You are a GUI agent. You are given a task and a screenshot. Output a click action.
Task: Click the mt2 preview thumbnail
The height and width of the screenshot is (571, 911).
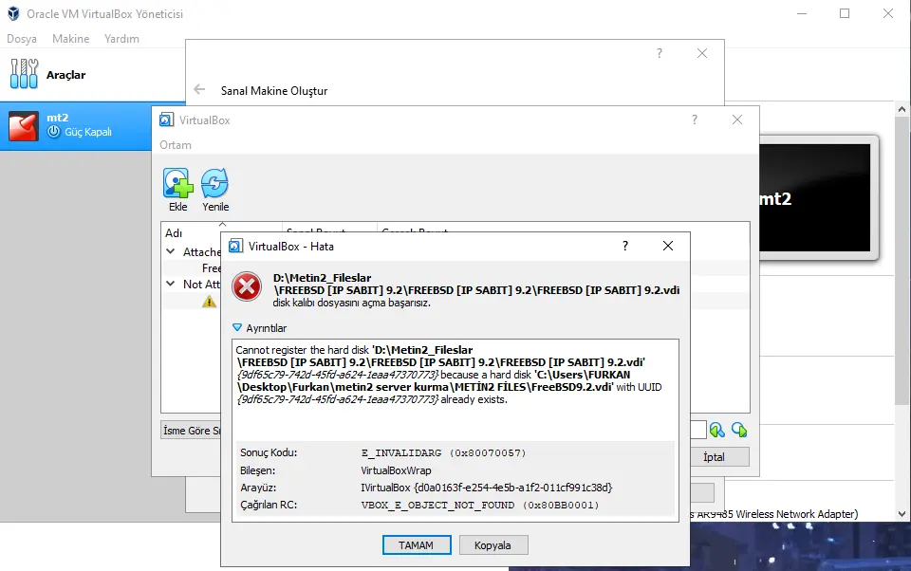pyautogui.click(x=815, y=197)
